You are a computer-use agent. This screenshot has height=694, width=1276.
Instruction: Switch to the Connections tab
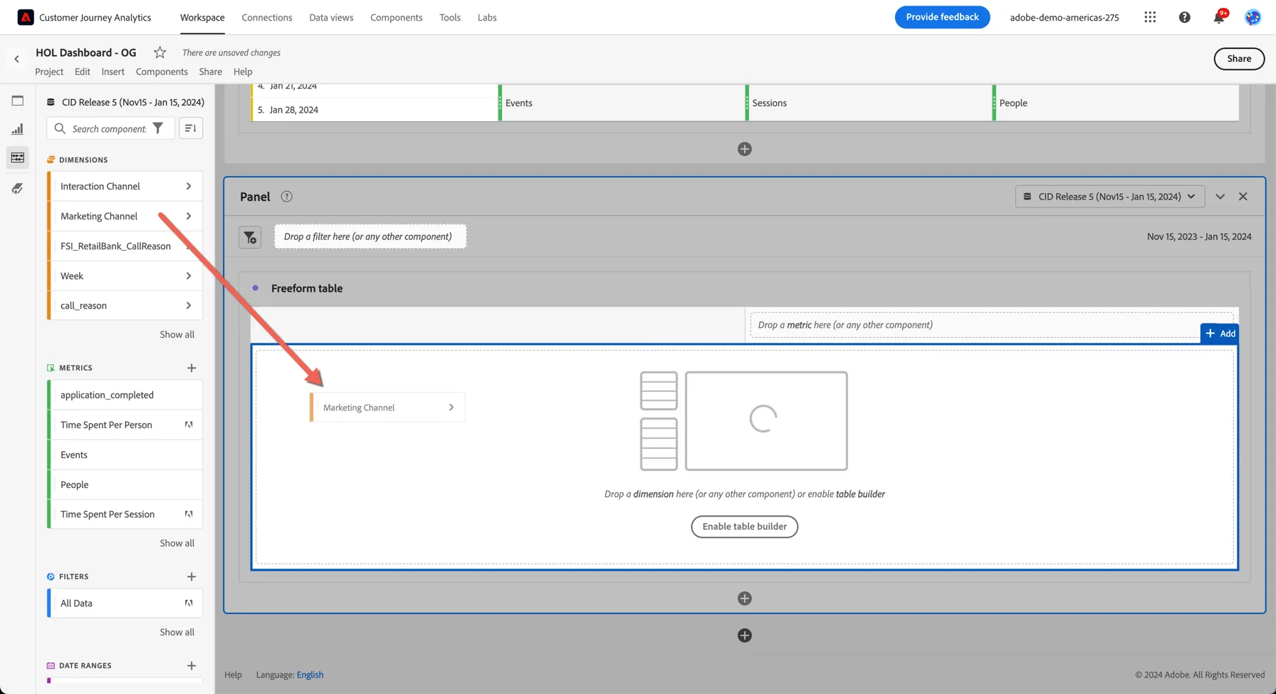267,17
